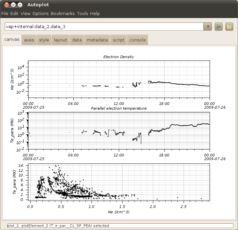Click the address bar with vap+internal text
The width and height of the screenshot is (238, 230).
pos(103,27)
